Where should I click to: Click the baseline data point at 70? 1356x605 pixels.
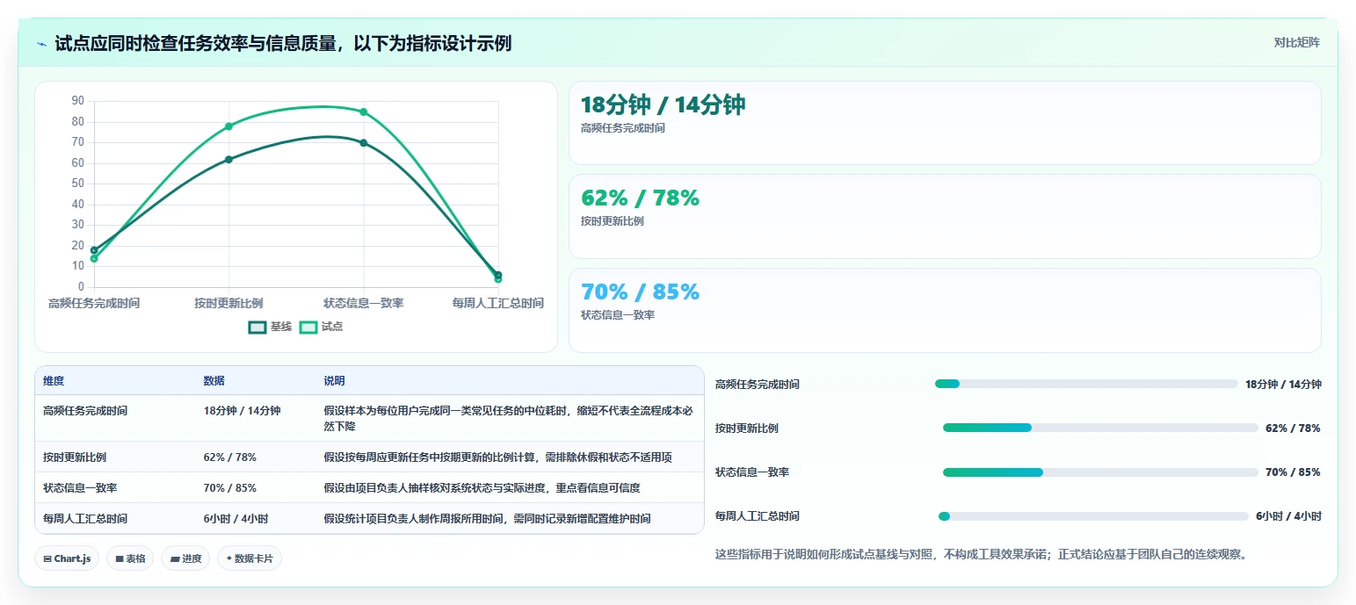pyautogui.click(x=363, y=143)
